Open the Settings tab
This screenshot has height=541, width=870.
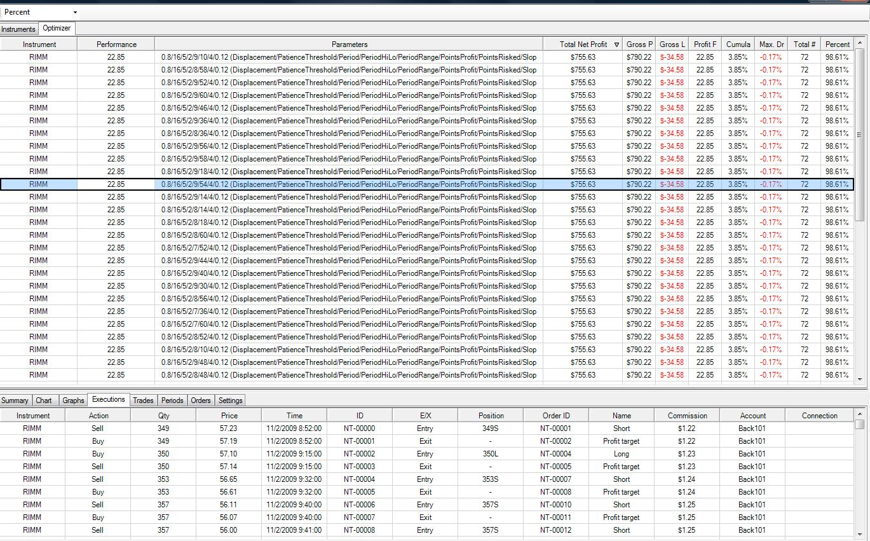(x=230, y=401)
